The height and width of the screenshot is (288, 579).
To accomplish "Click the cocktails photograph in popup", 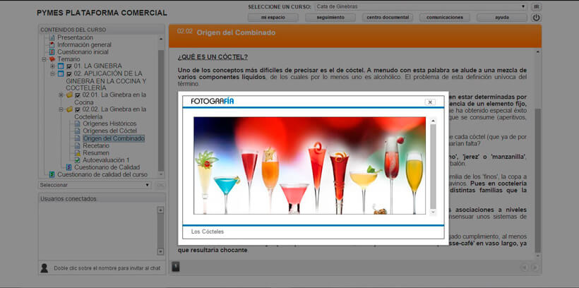I will 309,165.
